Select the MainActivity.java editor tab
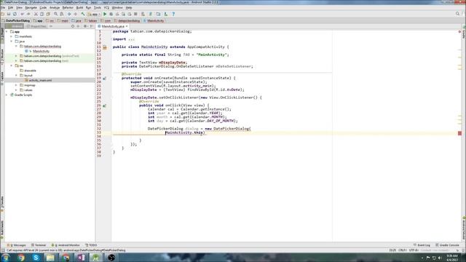 (113, 26)
